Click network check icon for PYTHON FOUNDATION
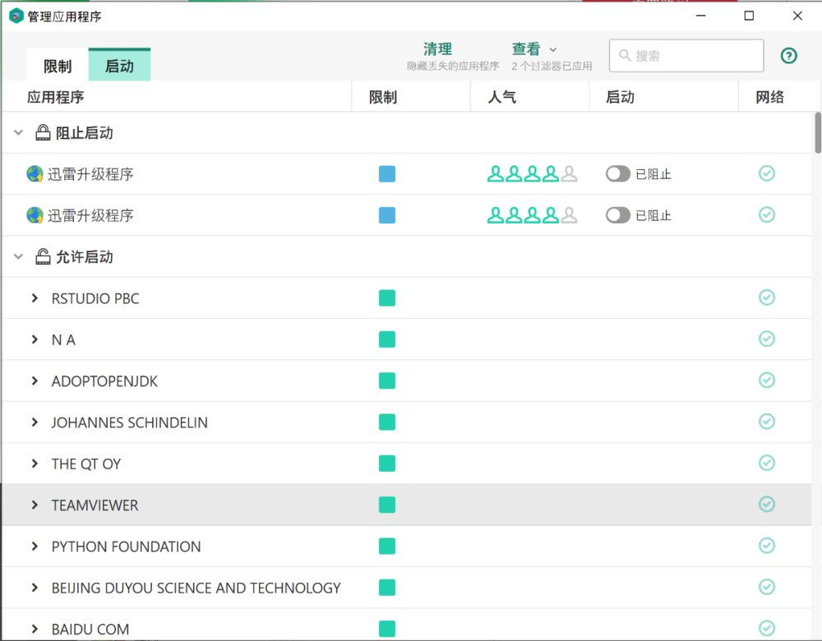 click(x=766, y=546)
